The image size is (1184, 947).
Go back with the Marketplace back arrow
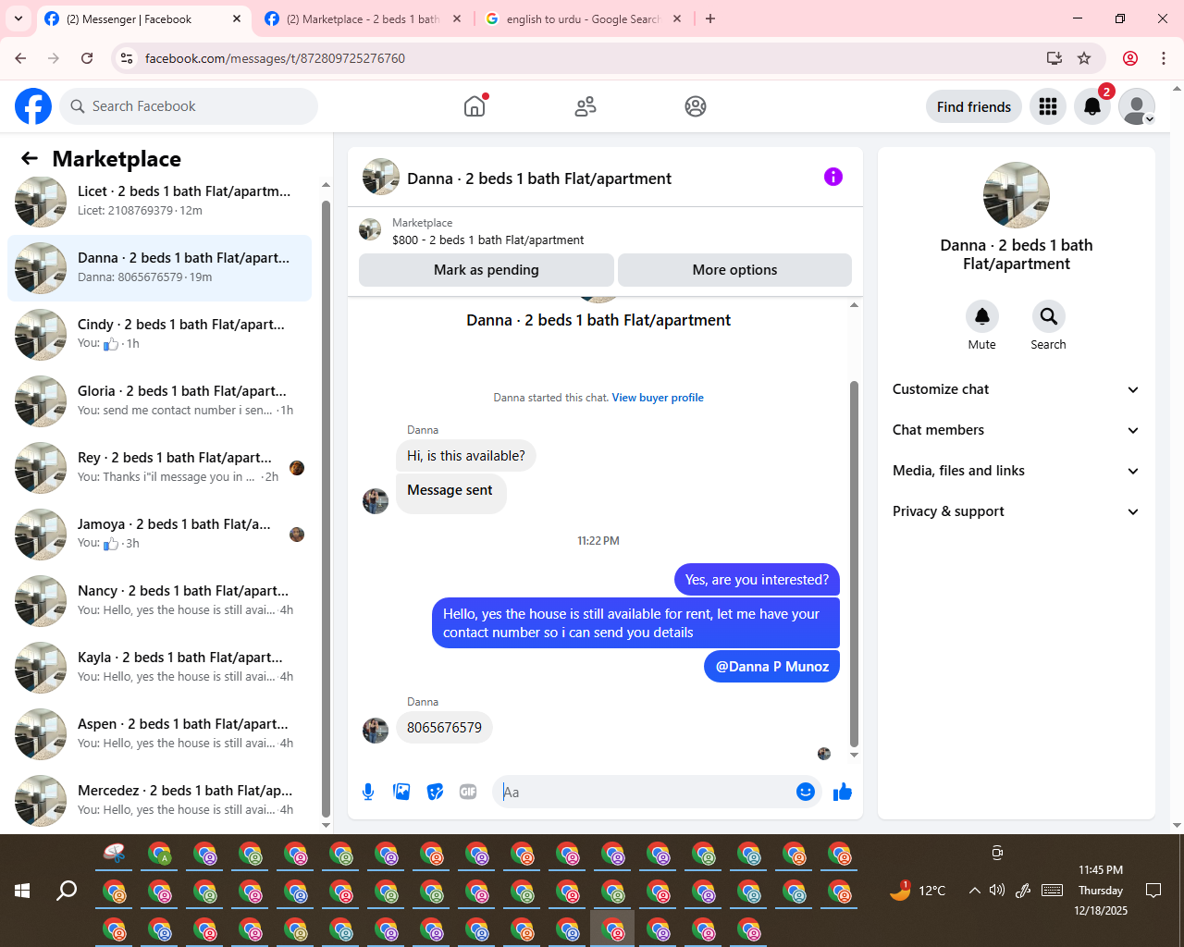[30, 159]
